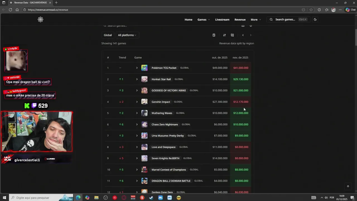
Task: Click the Pokémon TCG Pocket game icon
Action: [x=144, y=68]
